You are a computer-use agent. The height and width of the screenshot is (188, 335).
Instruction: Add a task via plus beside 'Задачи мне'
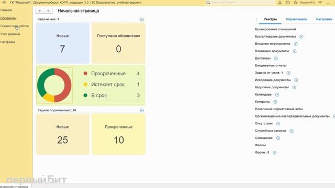pos(142,19)
